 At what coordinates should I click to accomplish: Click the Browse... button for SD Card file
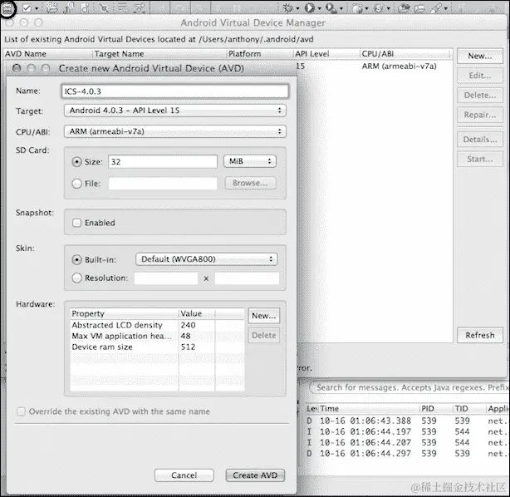tap(251, 183)
